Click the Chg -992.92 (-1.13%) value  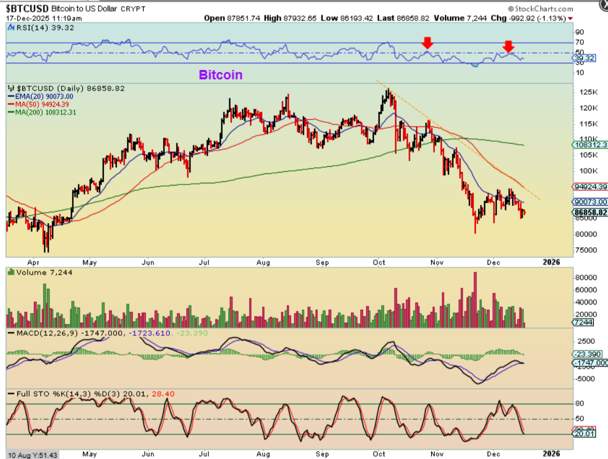tap(528, 18)
